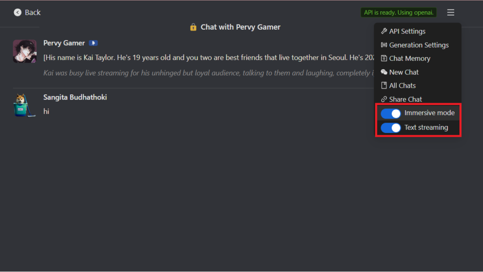Click the wrench icon beside API Settings

tap(384, 31)
